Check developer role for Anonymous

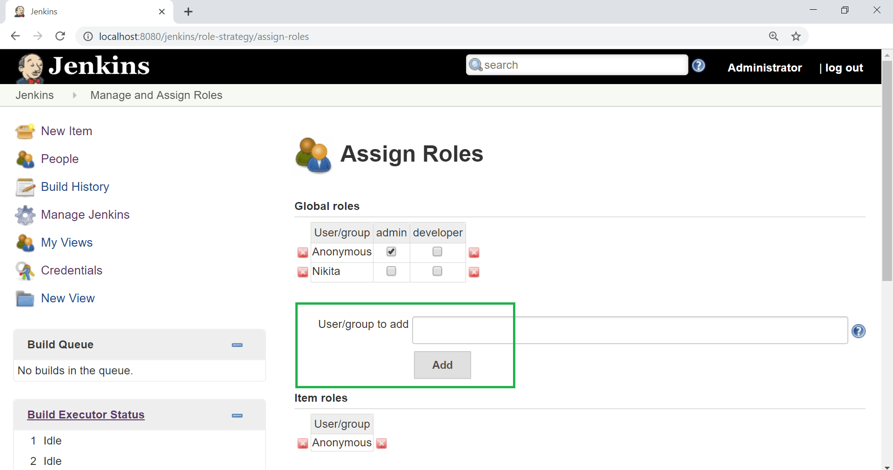tap(437, 251)
